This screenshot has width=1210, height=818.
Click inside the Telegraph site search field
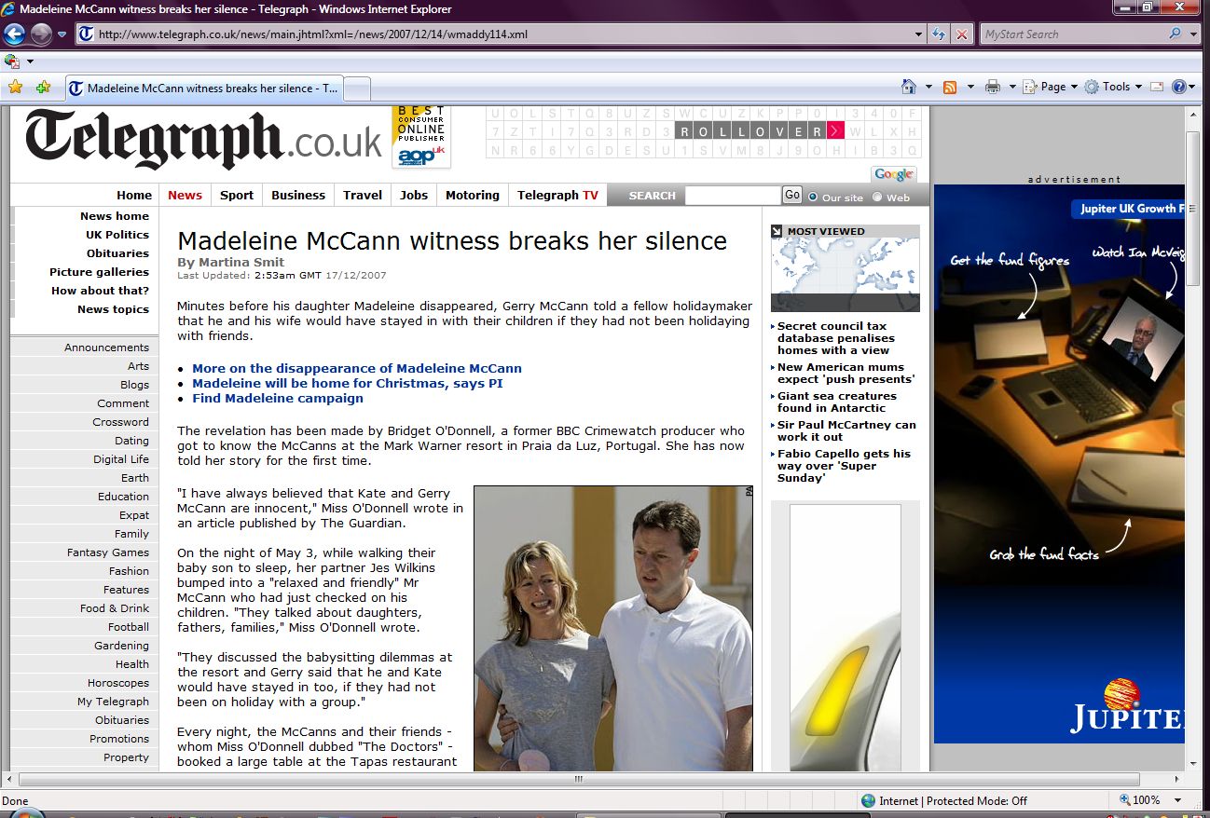pyautogui.click(x=732, y=196)
